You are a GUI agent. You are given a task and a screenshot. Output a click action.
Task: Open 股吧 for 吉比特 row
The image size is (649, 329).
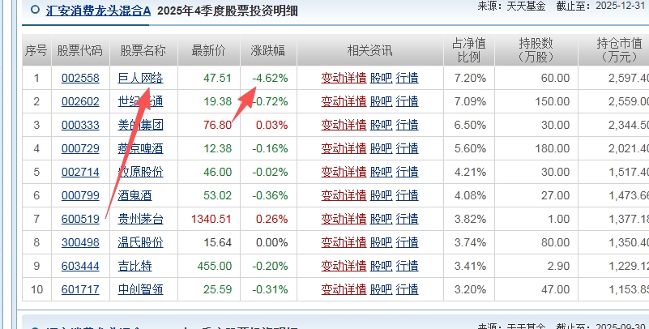[x=381, y=266]
